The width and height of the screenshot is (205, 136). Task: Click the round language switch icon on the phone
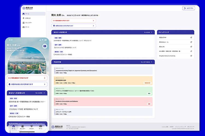(x=45, y=46)
